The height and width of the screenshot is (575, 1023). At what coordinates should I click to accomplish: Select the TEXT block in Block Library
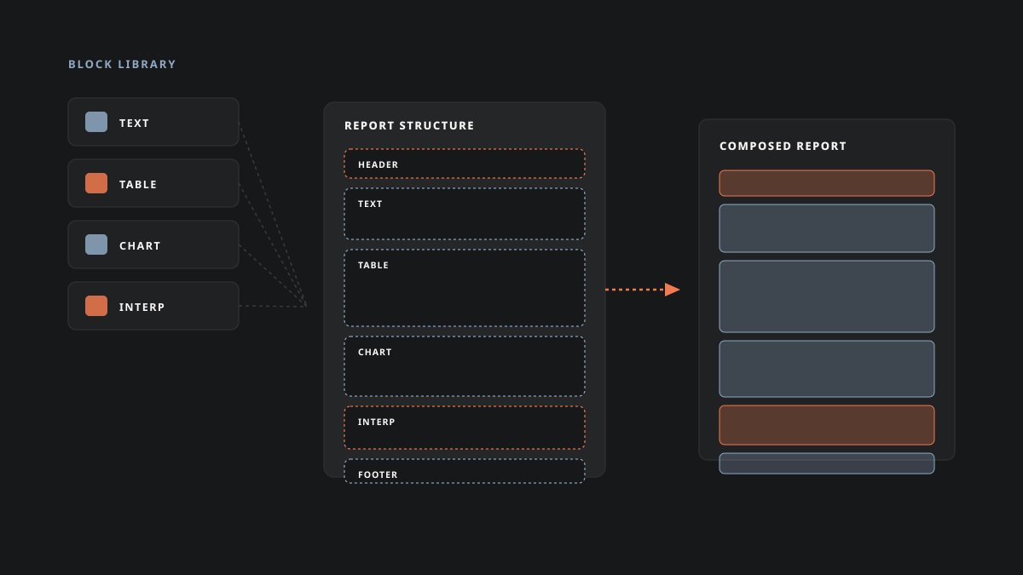153,122
